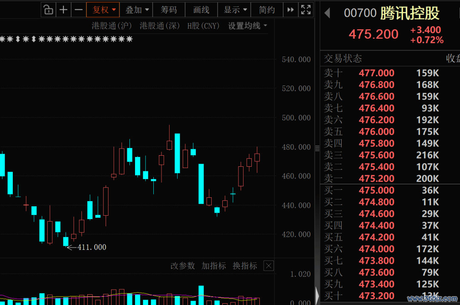Click the 卖三 volume 216K
The height and width of the screenshot is (305, 460).
coord(428,155)
